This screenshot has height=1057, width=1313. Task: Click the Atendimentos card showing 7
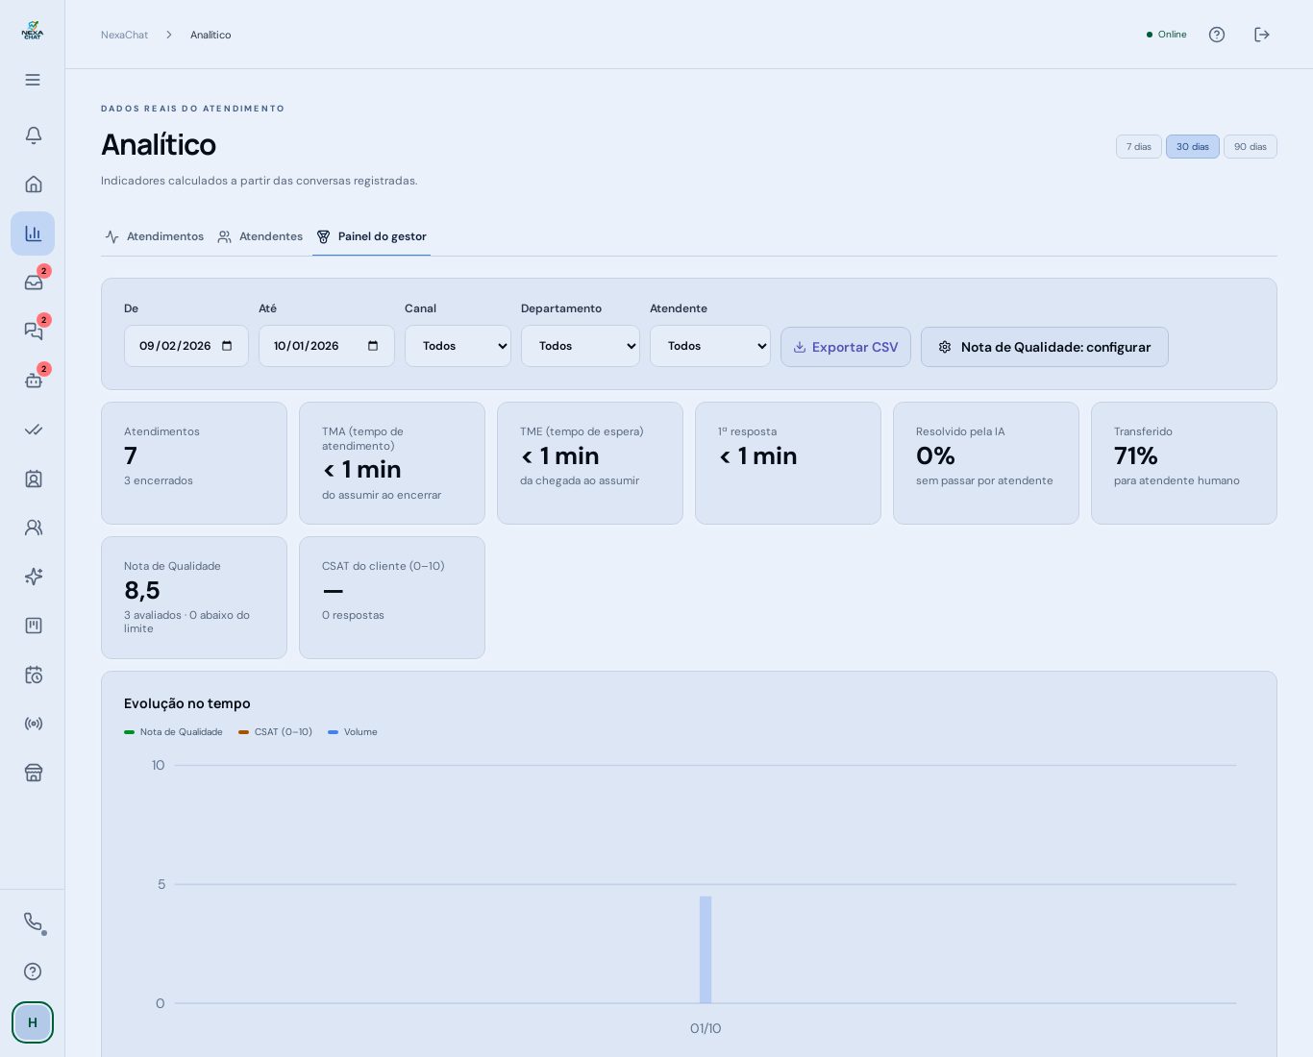coord(194,463)
